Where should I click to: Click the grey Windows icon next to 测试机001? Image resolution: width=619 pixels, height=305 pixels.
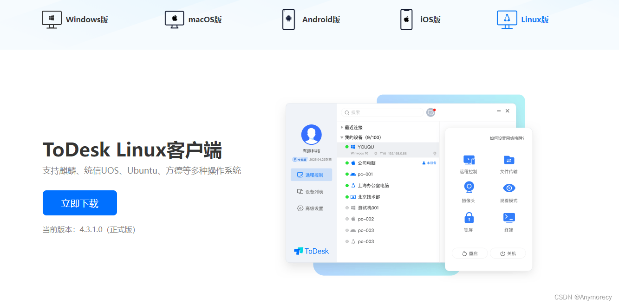353,208
